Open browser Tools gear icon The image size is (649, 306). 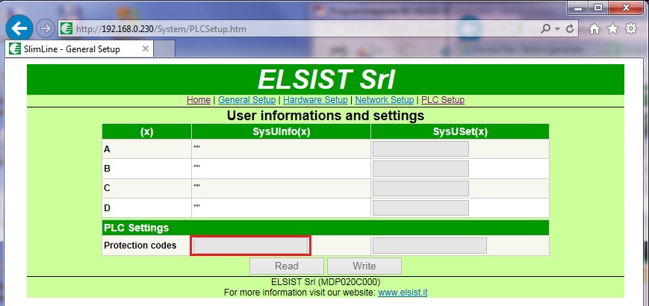pos(631,28)
